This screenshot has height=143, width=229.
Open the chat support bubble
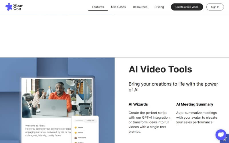221,135
